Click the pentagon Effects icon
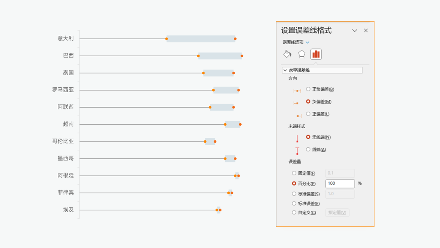440x248 pixels. coord(301,53)
